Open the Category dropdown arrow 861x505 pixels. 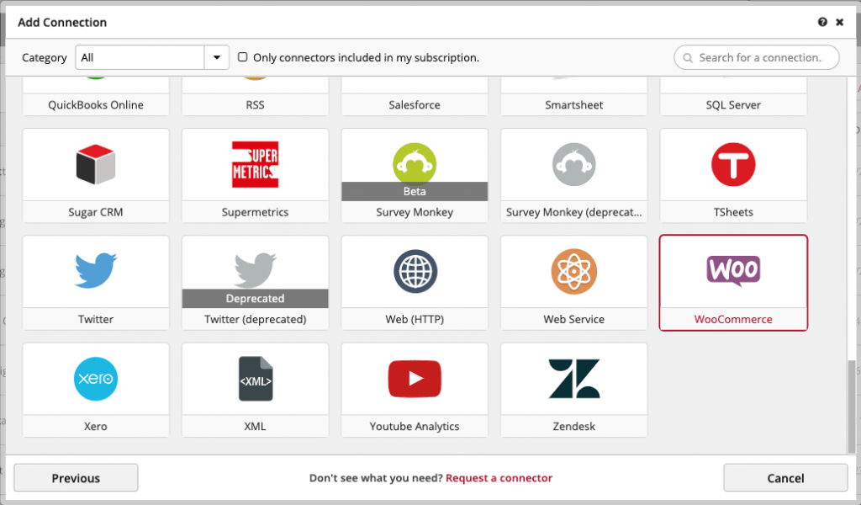click(x=217, y=57)
